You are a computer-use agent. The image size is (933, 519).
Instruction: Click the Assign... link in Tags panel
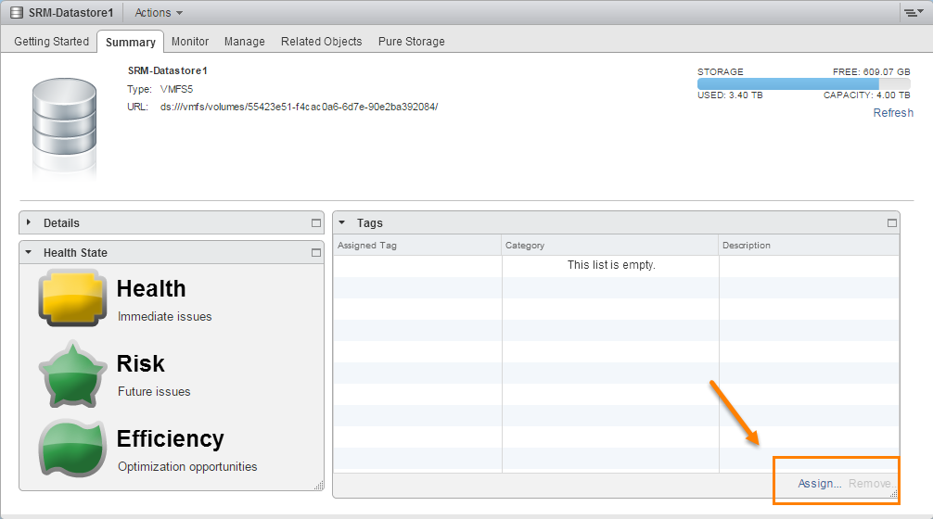point(819,484)
